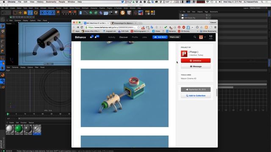
Task: Click Chrome's back arrow
Action: (74, 27)
